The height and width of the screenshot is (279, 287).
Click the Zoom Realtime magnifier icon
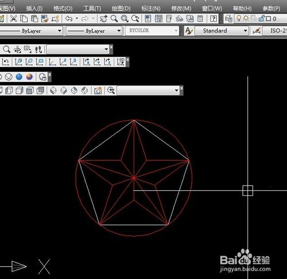(x=114, y=19)
